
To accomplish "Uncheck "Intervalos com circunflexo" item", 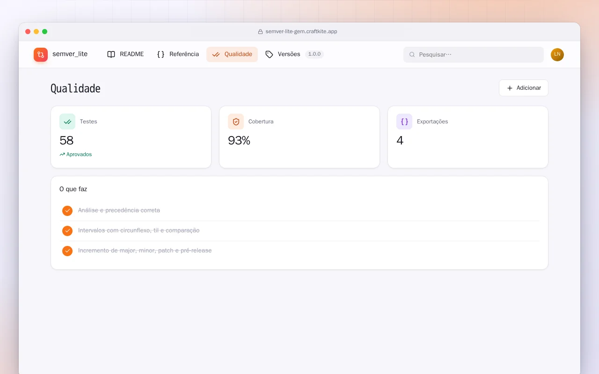I will [67, 231].
